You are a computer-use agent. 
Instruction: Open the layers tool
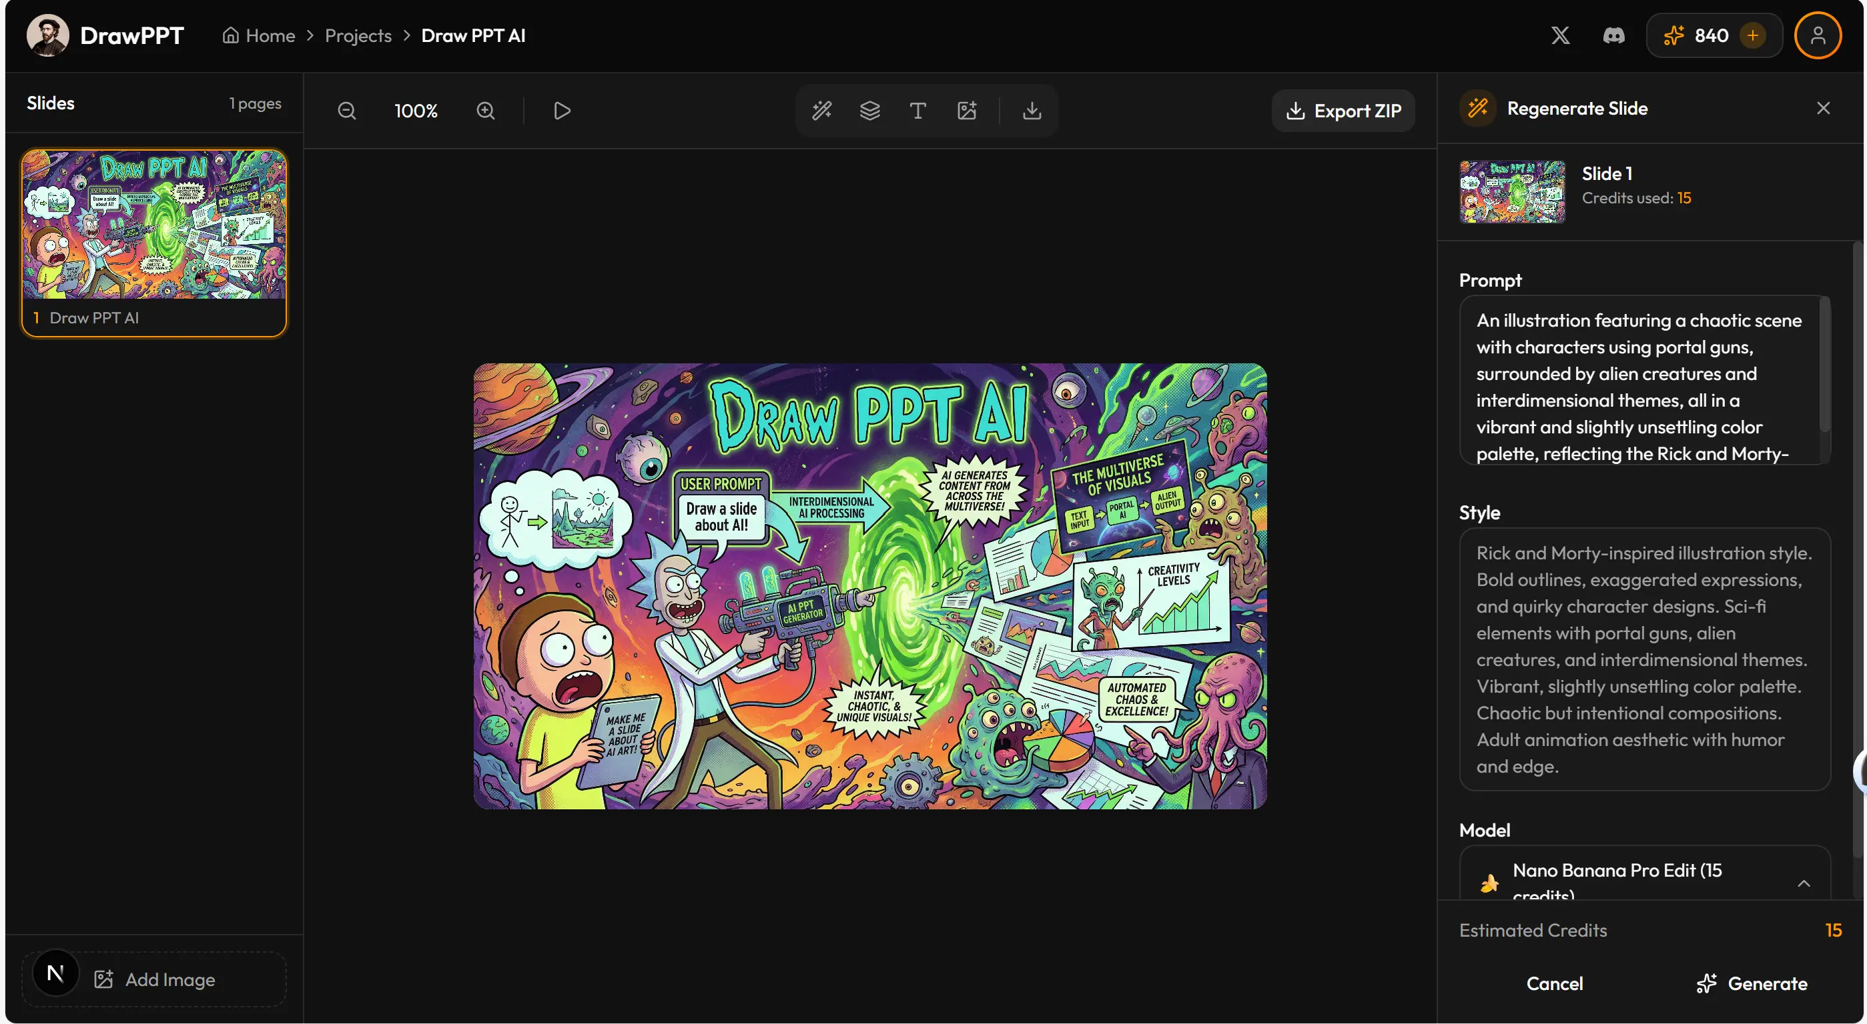(x=869, y=111)
